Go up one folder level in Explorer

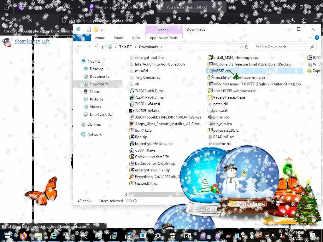(x=103, y=47)
